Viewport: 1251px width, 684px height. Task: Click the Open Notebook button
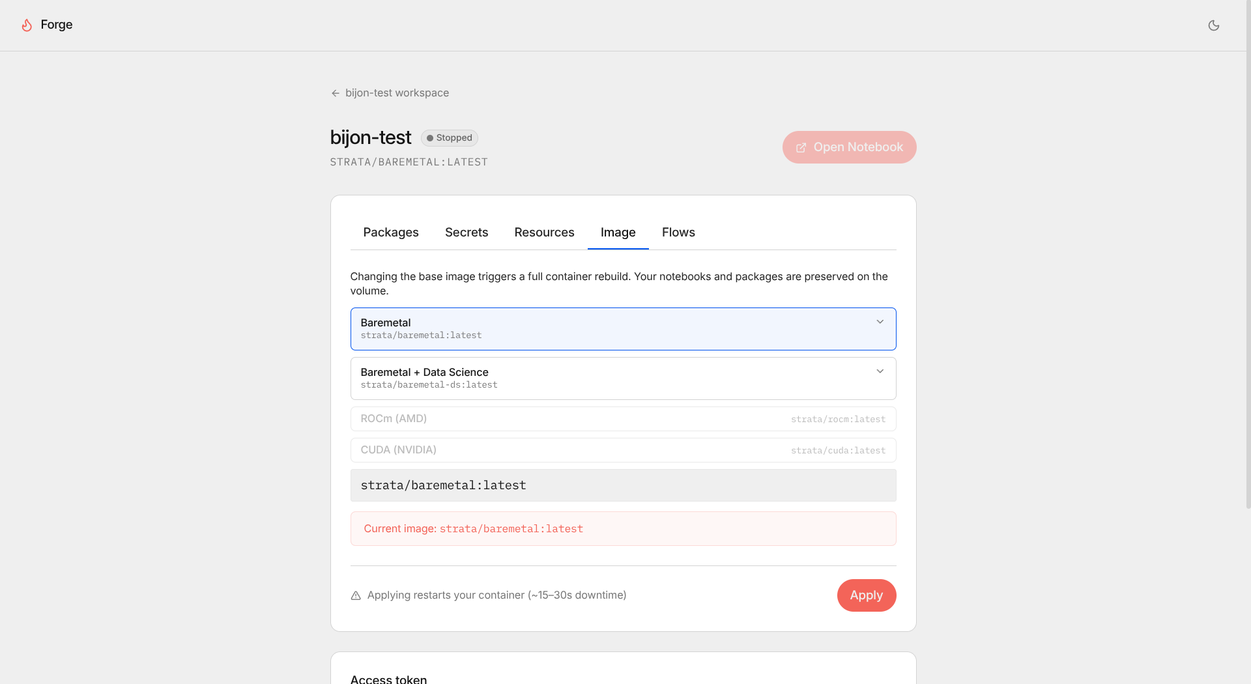pyautogui.click(x=850, y=147)
